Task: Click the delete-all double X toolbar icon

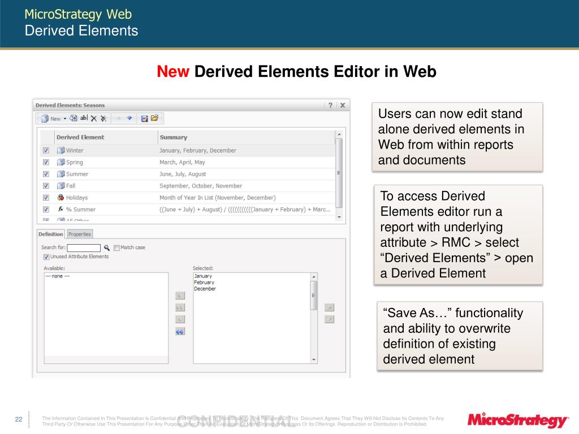Action: tap(104, 119)
